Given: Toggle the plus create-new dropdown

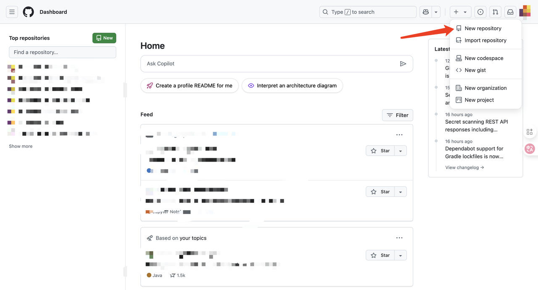Looking at the screenshot, I should (x=460, y=12).
